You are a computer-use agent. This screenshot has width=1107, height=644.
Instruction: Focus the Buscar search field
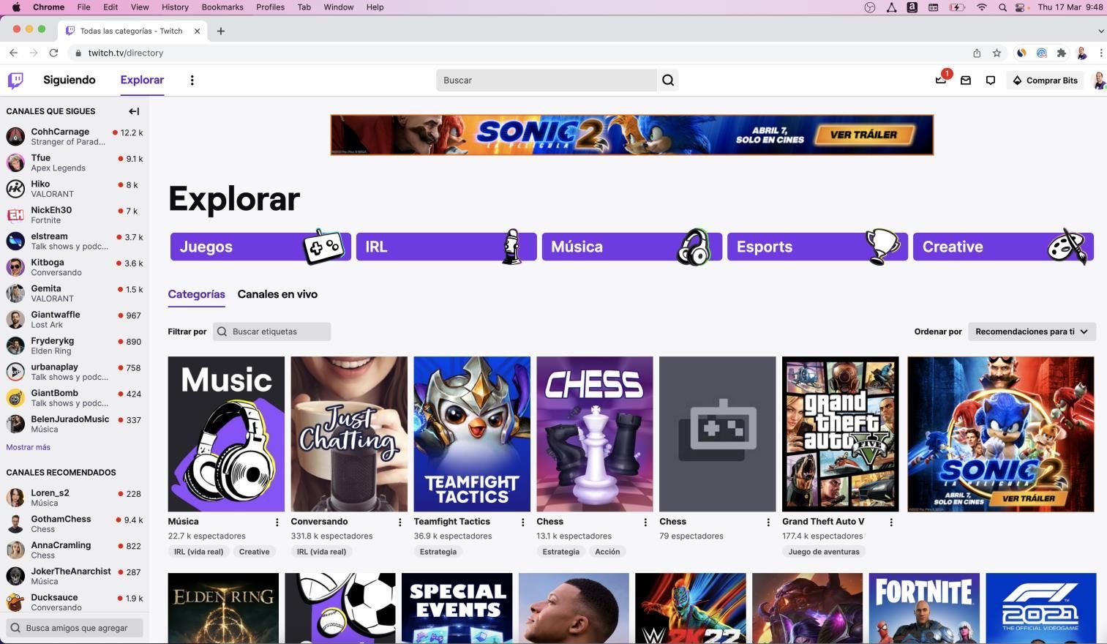pos(547,80)
